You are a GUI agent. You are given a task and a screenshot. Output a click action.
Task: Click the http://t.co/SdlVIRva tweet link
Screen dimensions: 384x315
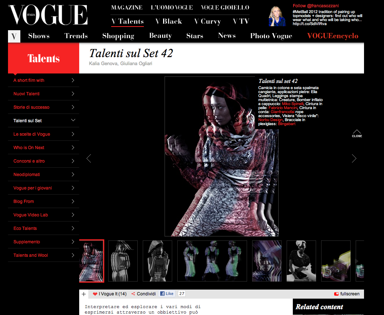click(x=310, y=24)
